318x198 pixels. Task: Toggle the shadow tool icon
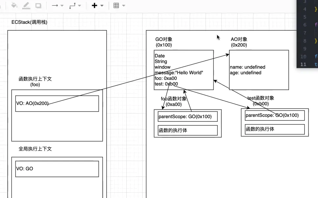tap(38, 5)
